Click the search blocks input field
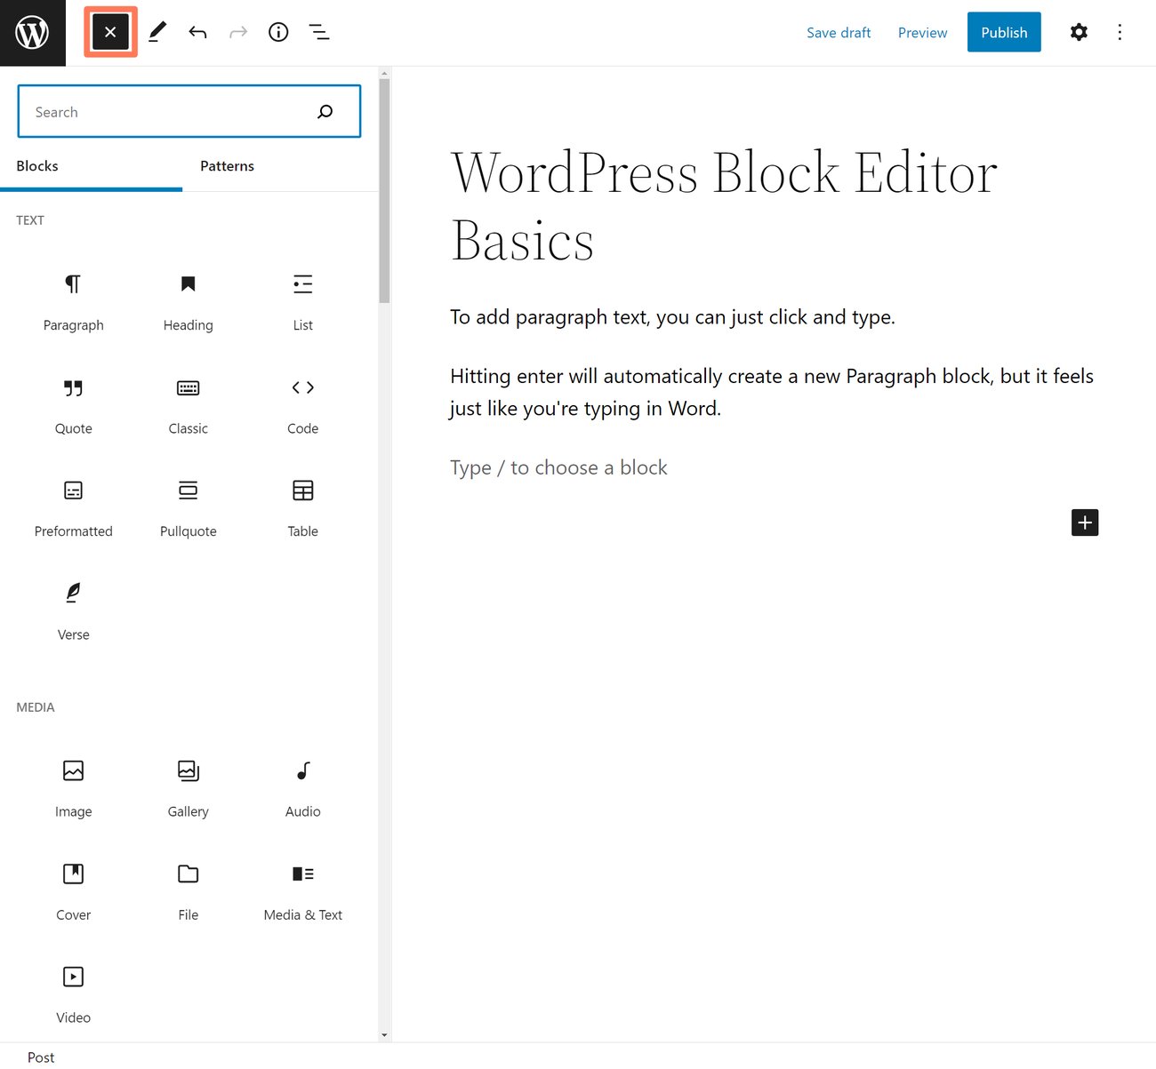The height and width of the screenshot is (1069, 1156). click(169, 111)
